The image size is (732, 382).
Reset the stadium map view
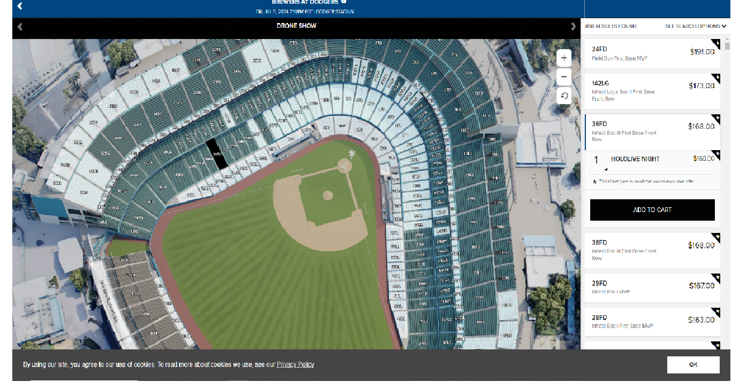[564, 96]
